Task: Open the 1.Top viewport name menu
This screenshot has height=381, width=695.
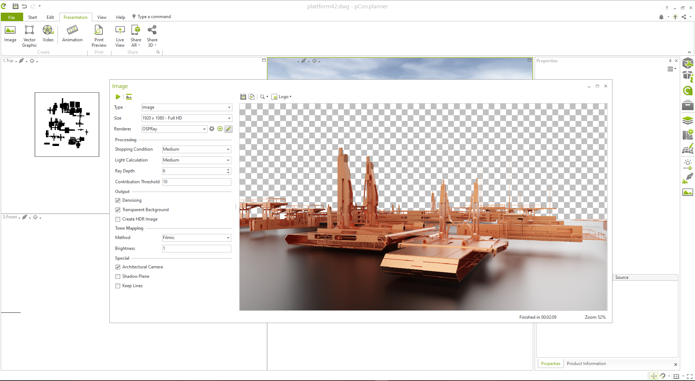Action: tap(10, 61)
